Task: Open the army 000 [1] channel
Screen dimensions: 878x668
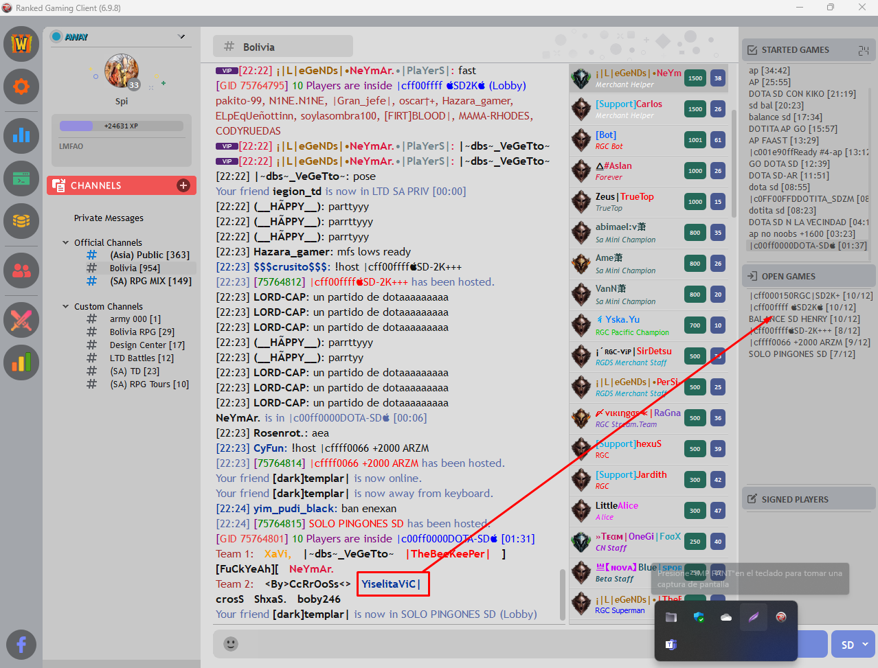Action: point(135,319)
